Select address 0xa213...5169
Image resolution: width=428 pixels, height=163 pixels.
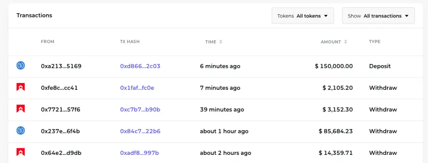(x=61, y=66)
